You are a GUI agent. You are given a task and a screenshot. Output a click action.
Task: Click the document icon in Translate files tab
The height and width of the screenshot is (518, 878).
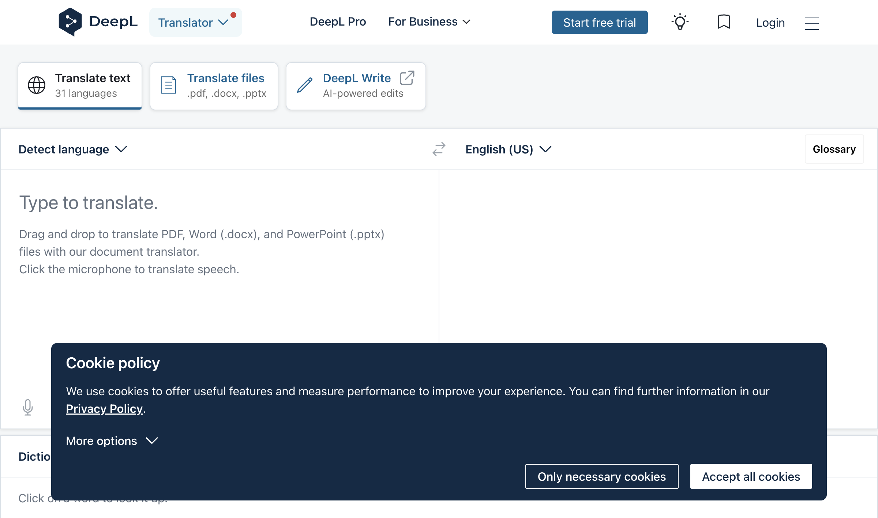(169, 85)
